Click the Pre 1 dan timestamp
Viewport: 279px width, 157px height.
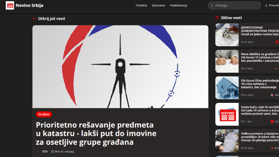tap(246, 121)
